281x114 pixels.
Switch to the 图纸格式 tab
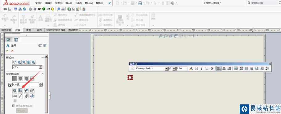[x=73, y=30]
